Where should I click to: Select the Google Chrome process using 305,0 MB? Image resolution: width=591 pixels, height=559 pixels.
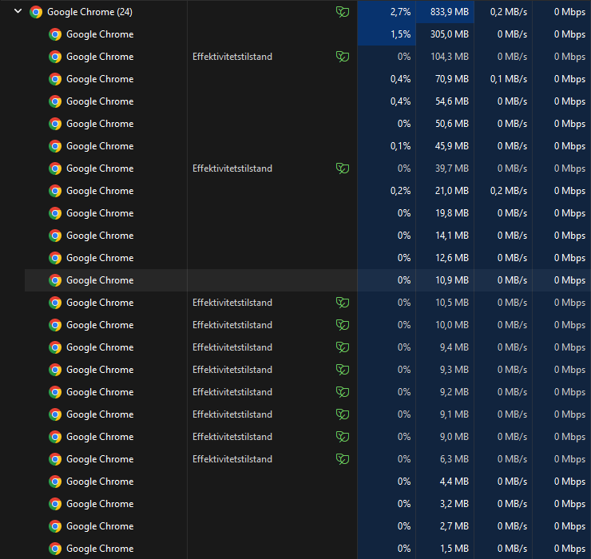coord(100,34)
